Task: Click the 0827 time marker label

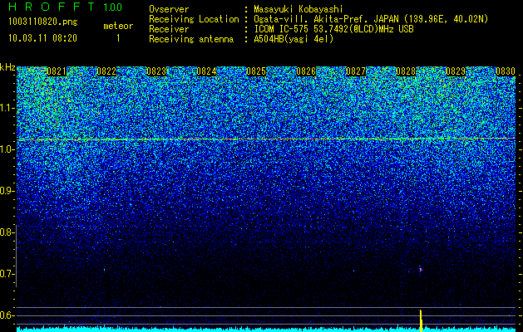Action: pyautogui.click(x=356, y=71)
